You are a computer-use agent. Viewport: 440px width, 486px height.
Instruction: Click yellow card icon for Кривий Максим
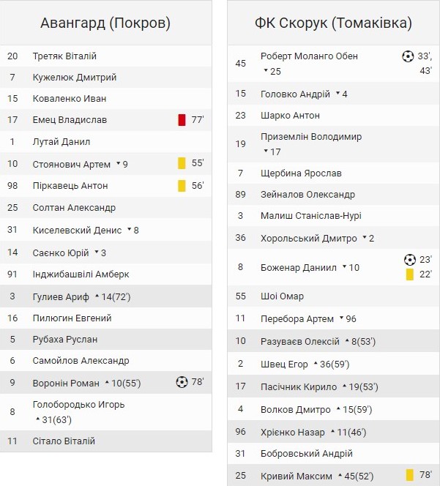[410, 475]
